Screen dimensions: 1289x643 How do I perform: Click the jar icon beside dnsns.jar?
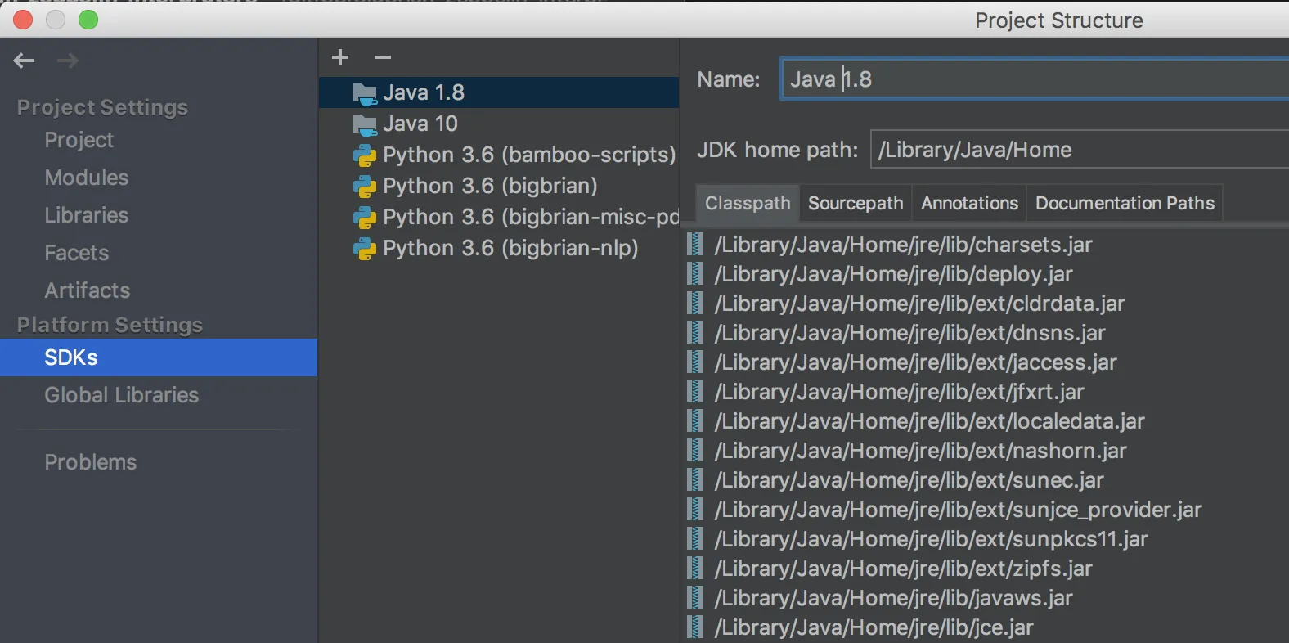695,332
